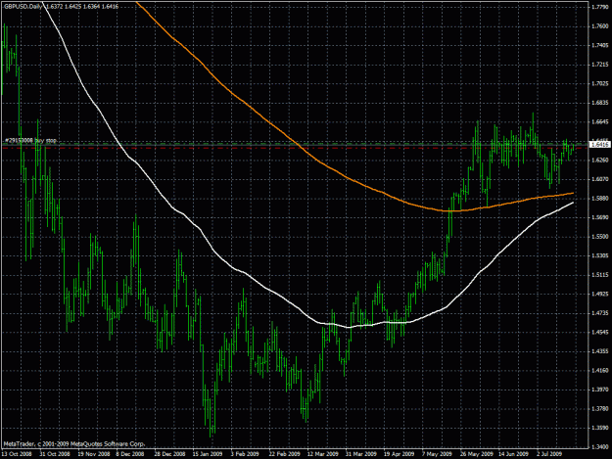Click the 14 Jun 2009 date label
612x459 pixels.
point(514,454)
